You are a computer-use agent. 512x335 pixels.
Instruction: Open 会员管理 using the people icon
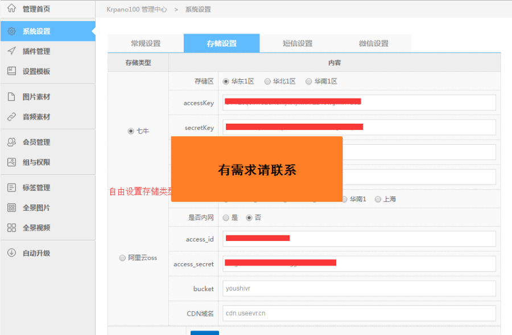[x=11, y=142]
